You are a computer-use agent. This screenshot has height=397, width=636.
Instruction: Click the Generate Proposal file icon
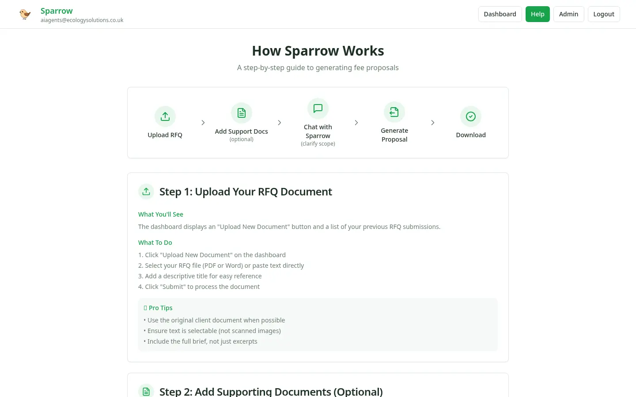click(x=394, y=112)
